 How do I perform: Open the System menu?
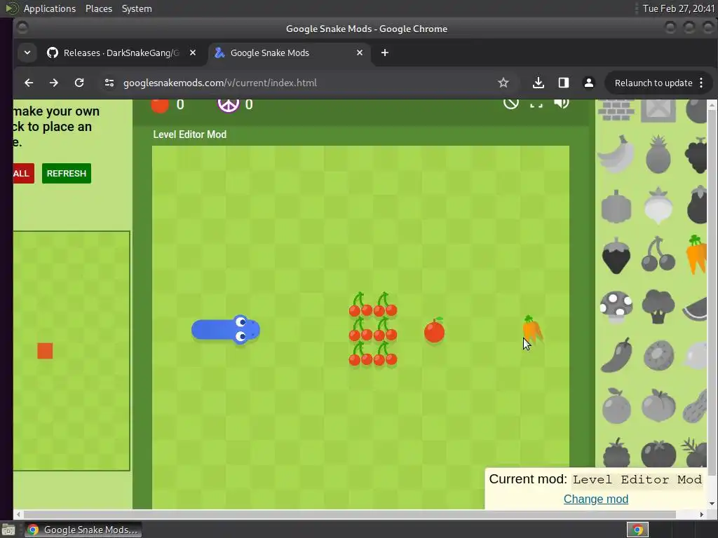(137, 8)
